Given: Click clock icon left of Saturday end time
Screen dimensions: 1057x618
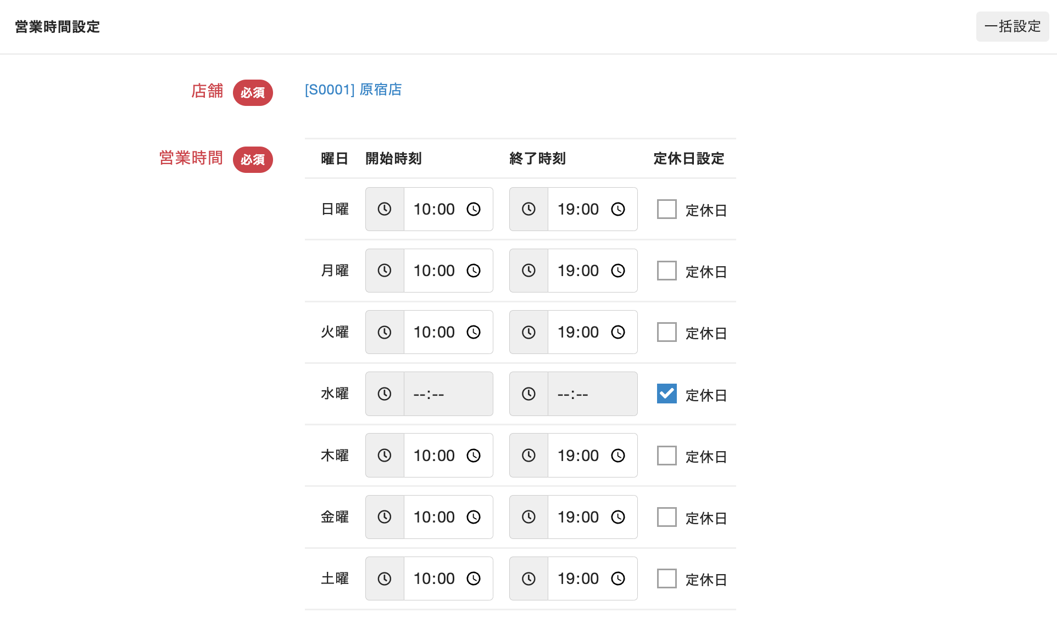Looking at the screenshot, I should point(528,578).
